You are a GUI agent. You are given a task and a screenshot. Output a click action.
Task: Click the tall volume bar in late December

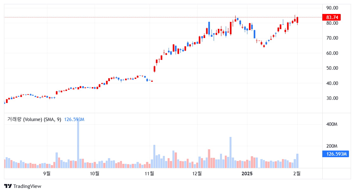coord(231,152)
